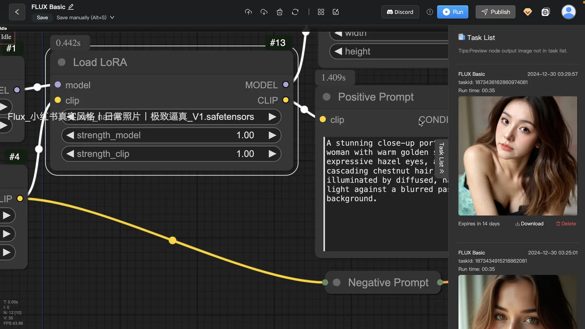Click the strength_clip value field
Image resolution: width=585 pixels, height=329 pixels.
coord(171,154)
